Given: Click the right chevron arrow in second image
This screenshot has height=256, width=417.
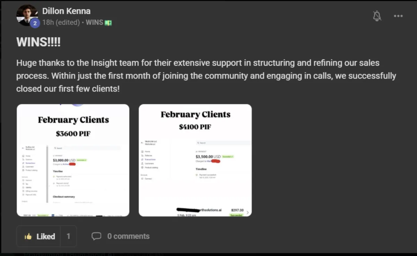Looking at the screenshot, I should [247, 212].
